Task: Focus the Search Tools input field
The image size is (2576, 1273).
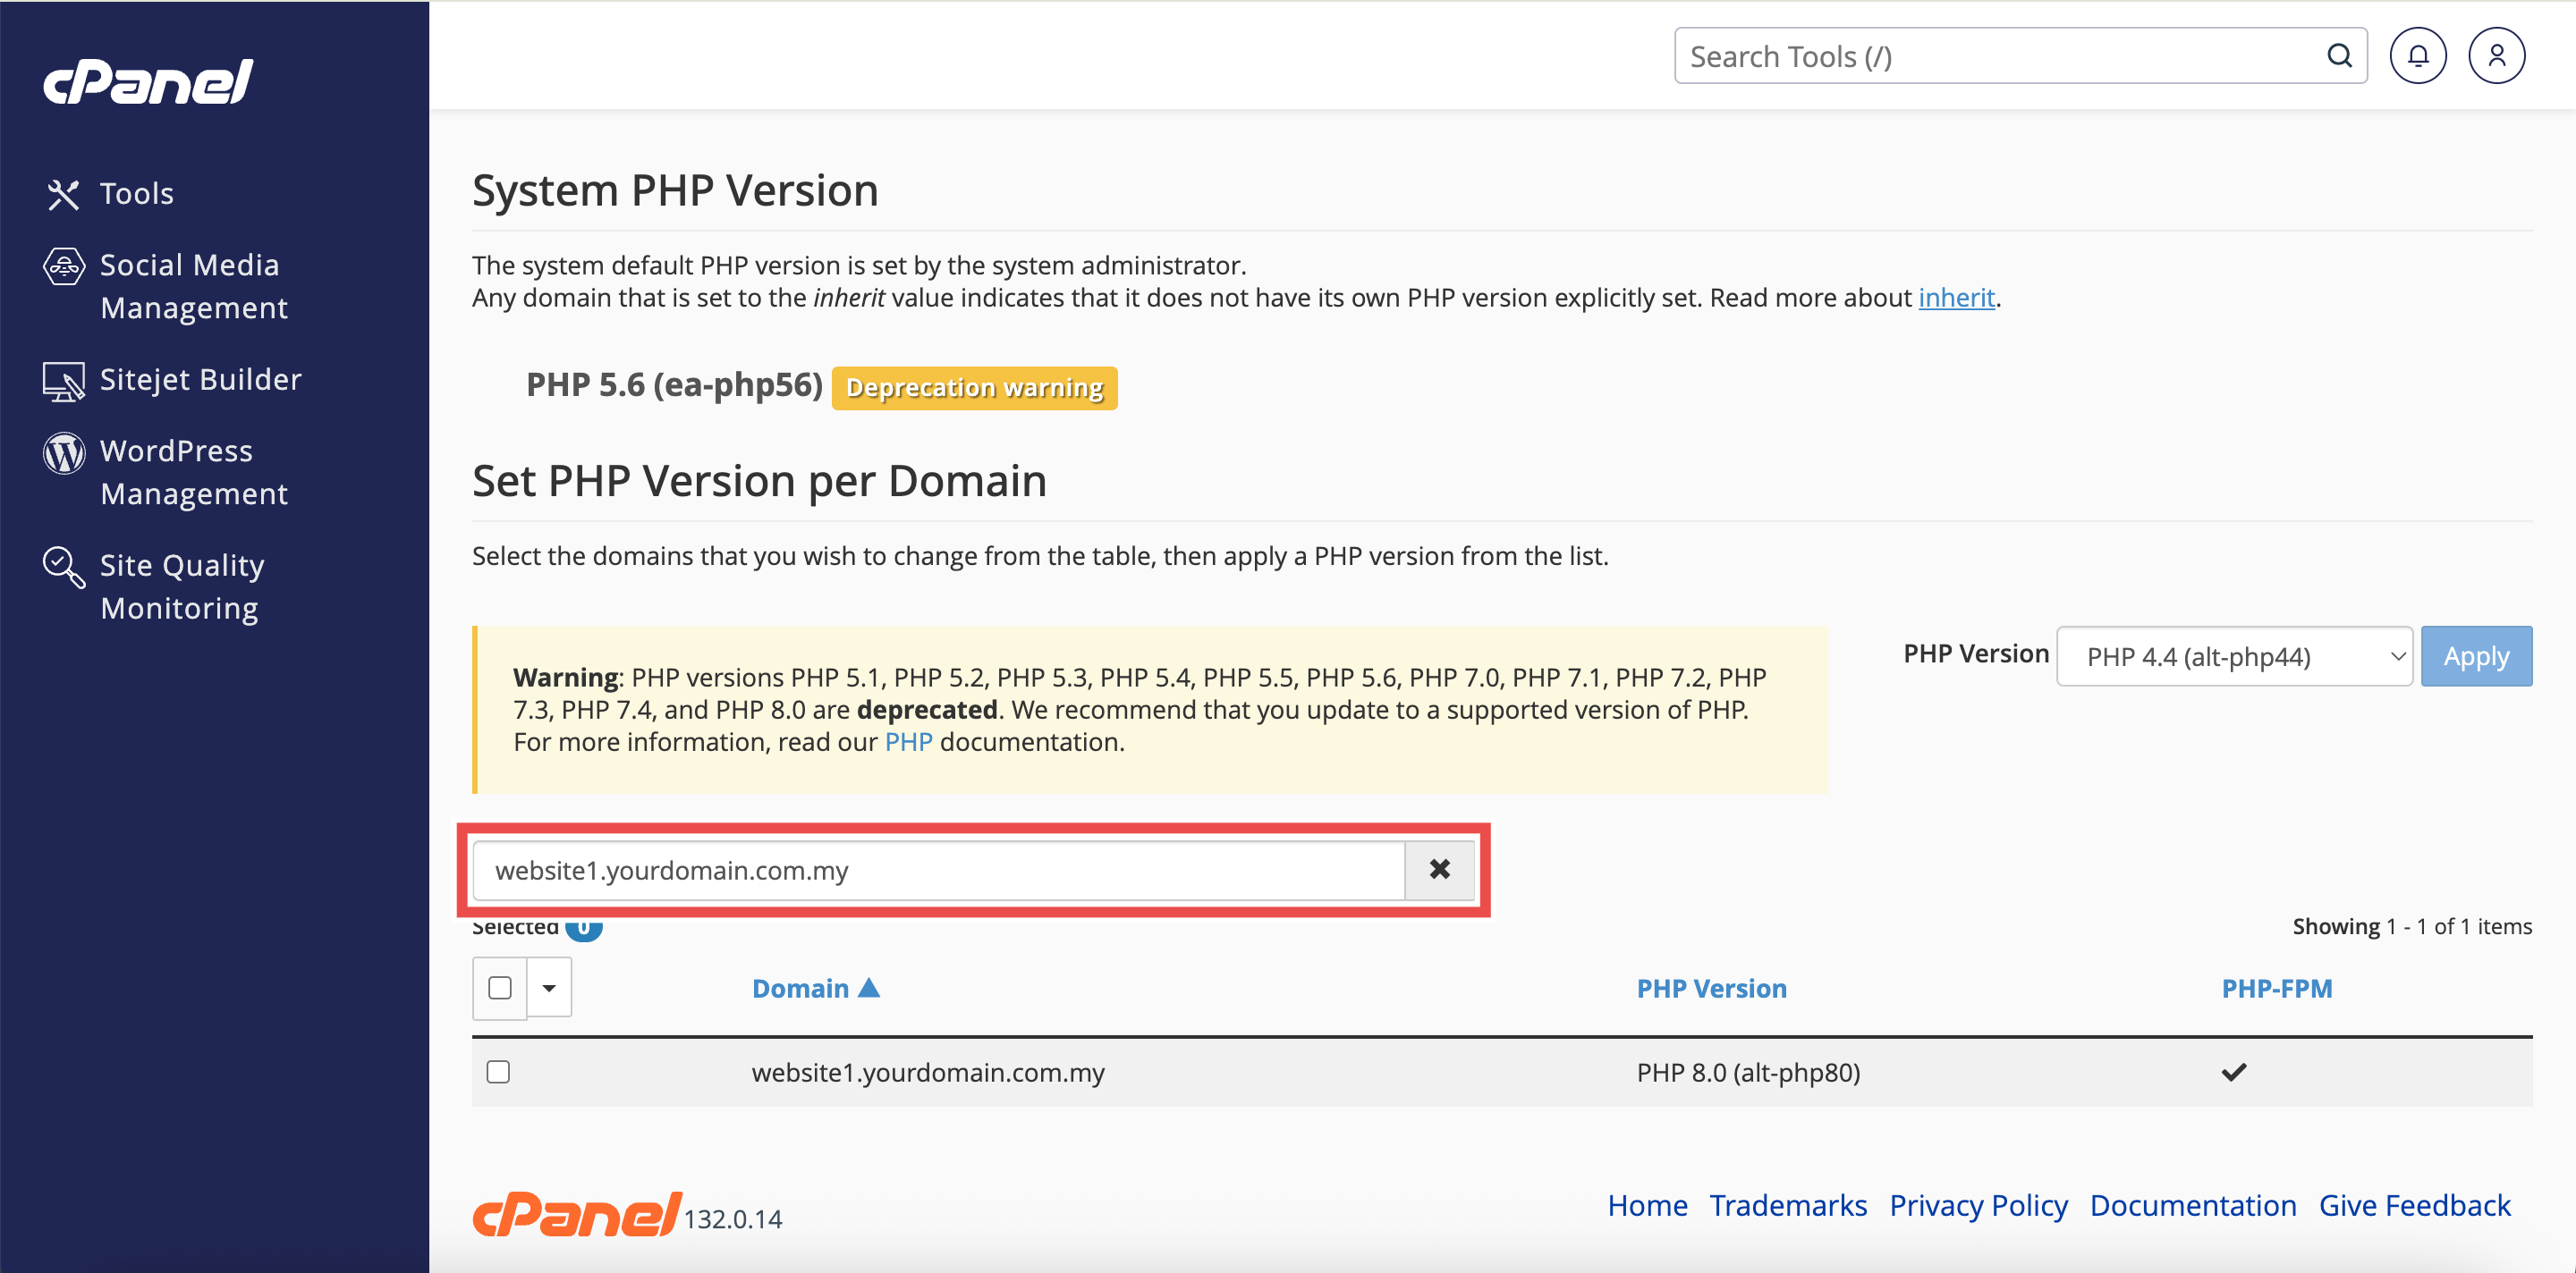Action: tap(2000, 56)
